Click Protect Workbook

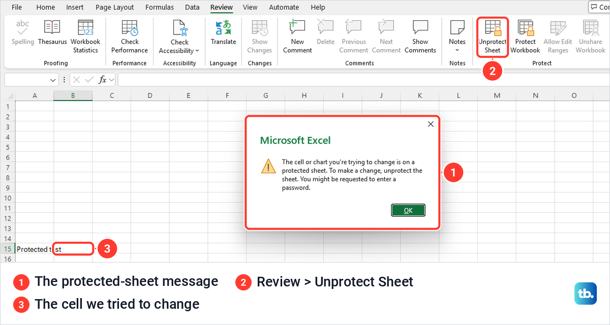525,37
